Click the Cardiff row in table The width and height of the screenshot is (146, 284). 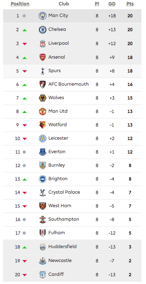coord(72,275)
